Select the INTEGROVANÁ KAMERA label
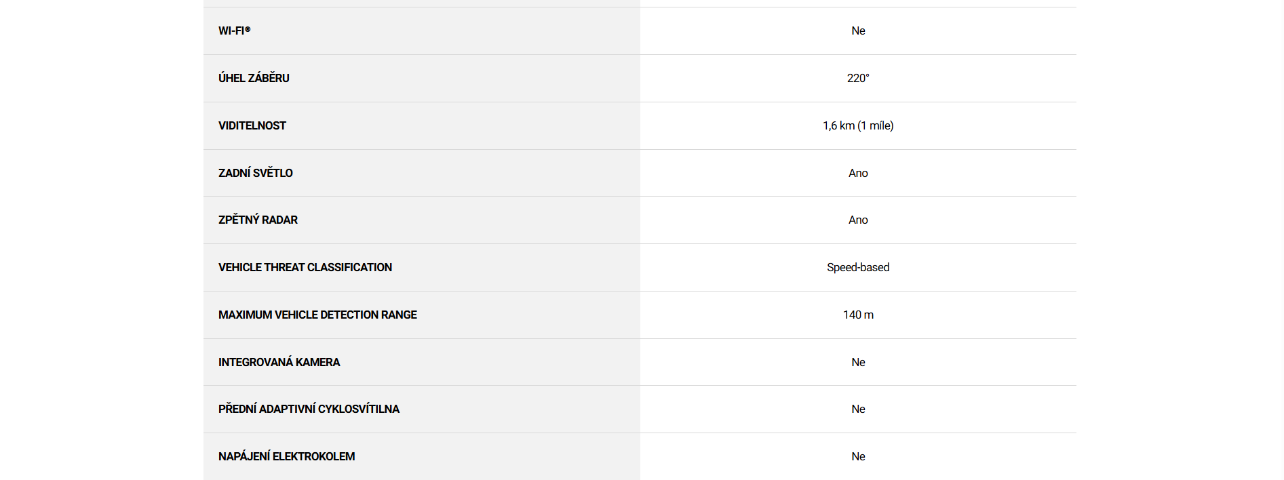This screenshot has width=1284, height=480. [279, 362]
